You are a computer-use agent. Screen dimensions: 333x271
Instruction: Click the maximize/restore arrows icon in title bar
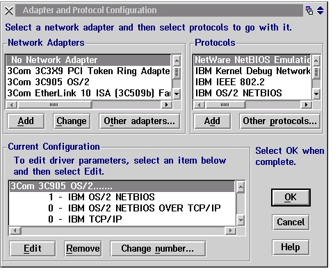coord(320,10)
